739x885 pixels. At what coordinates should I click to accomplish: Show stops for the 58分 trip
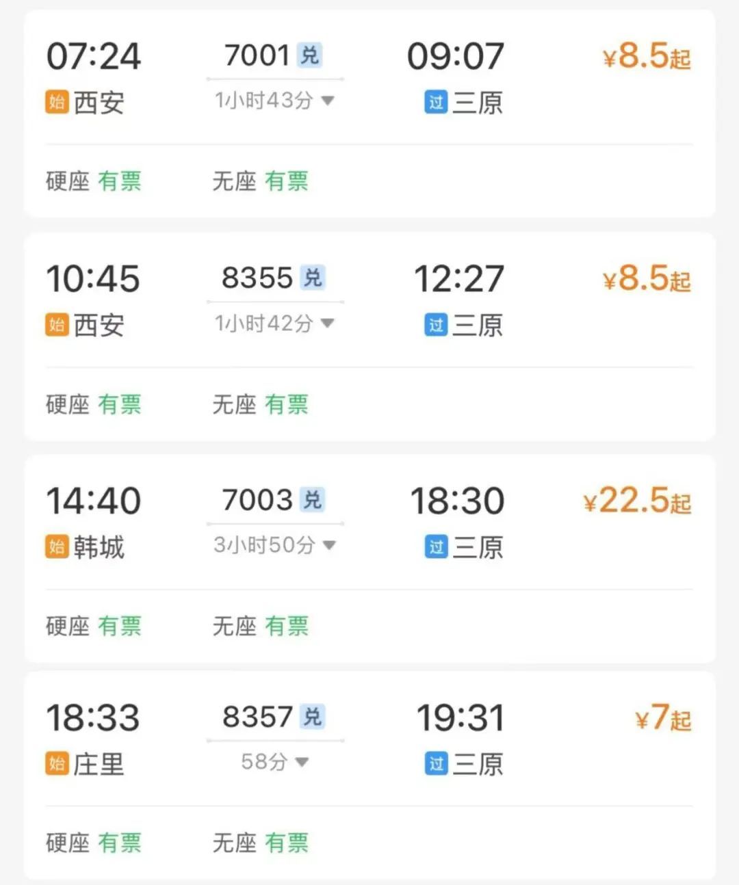(302, 761)
